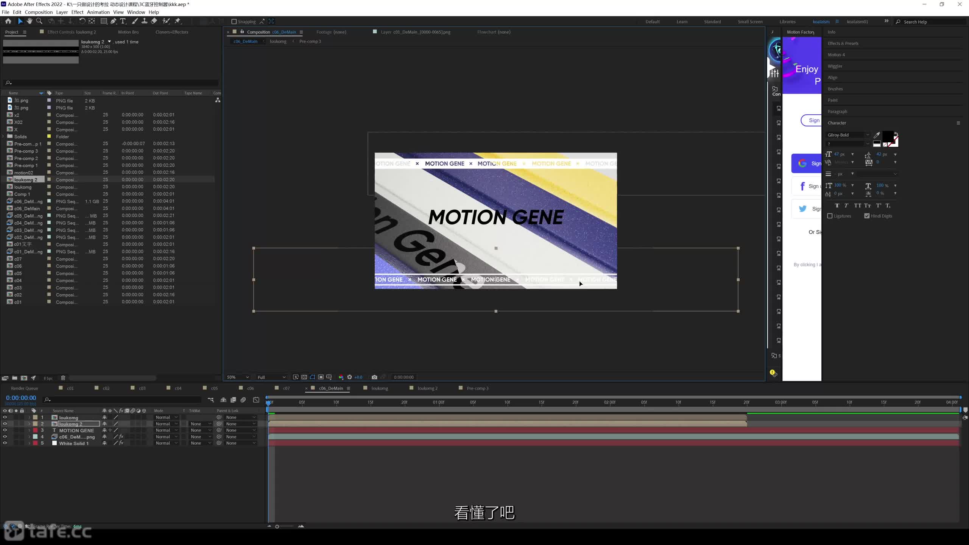The width and height of the screenshot is (969, 545).
Task: Open the Full resolution dropdown
Action: (271, 377)
